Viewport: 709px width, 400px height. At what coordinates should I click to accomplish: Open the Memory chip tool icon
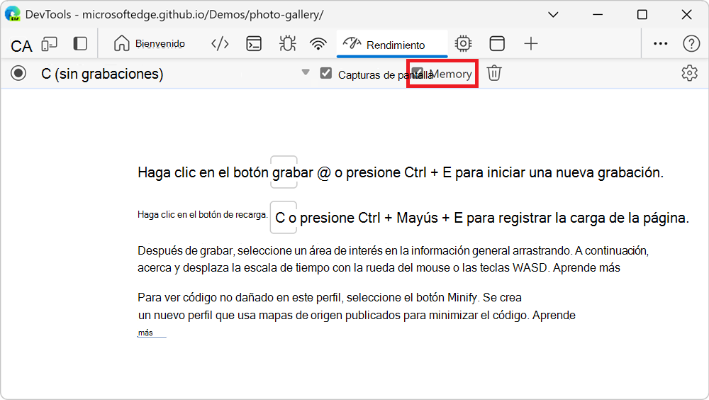pos(463,43)
